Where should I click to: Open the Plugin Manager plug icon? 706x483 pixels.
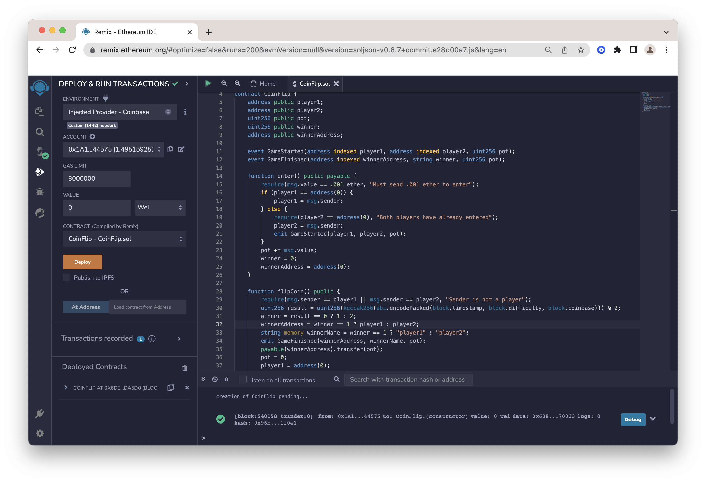40,413
